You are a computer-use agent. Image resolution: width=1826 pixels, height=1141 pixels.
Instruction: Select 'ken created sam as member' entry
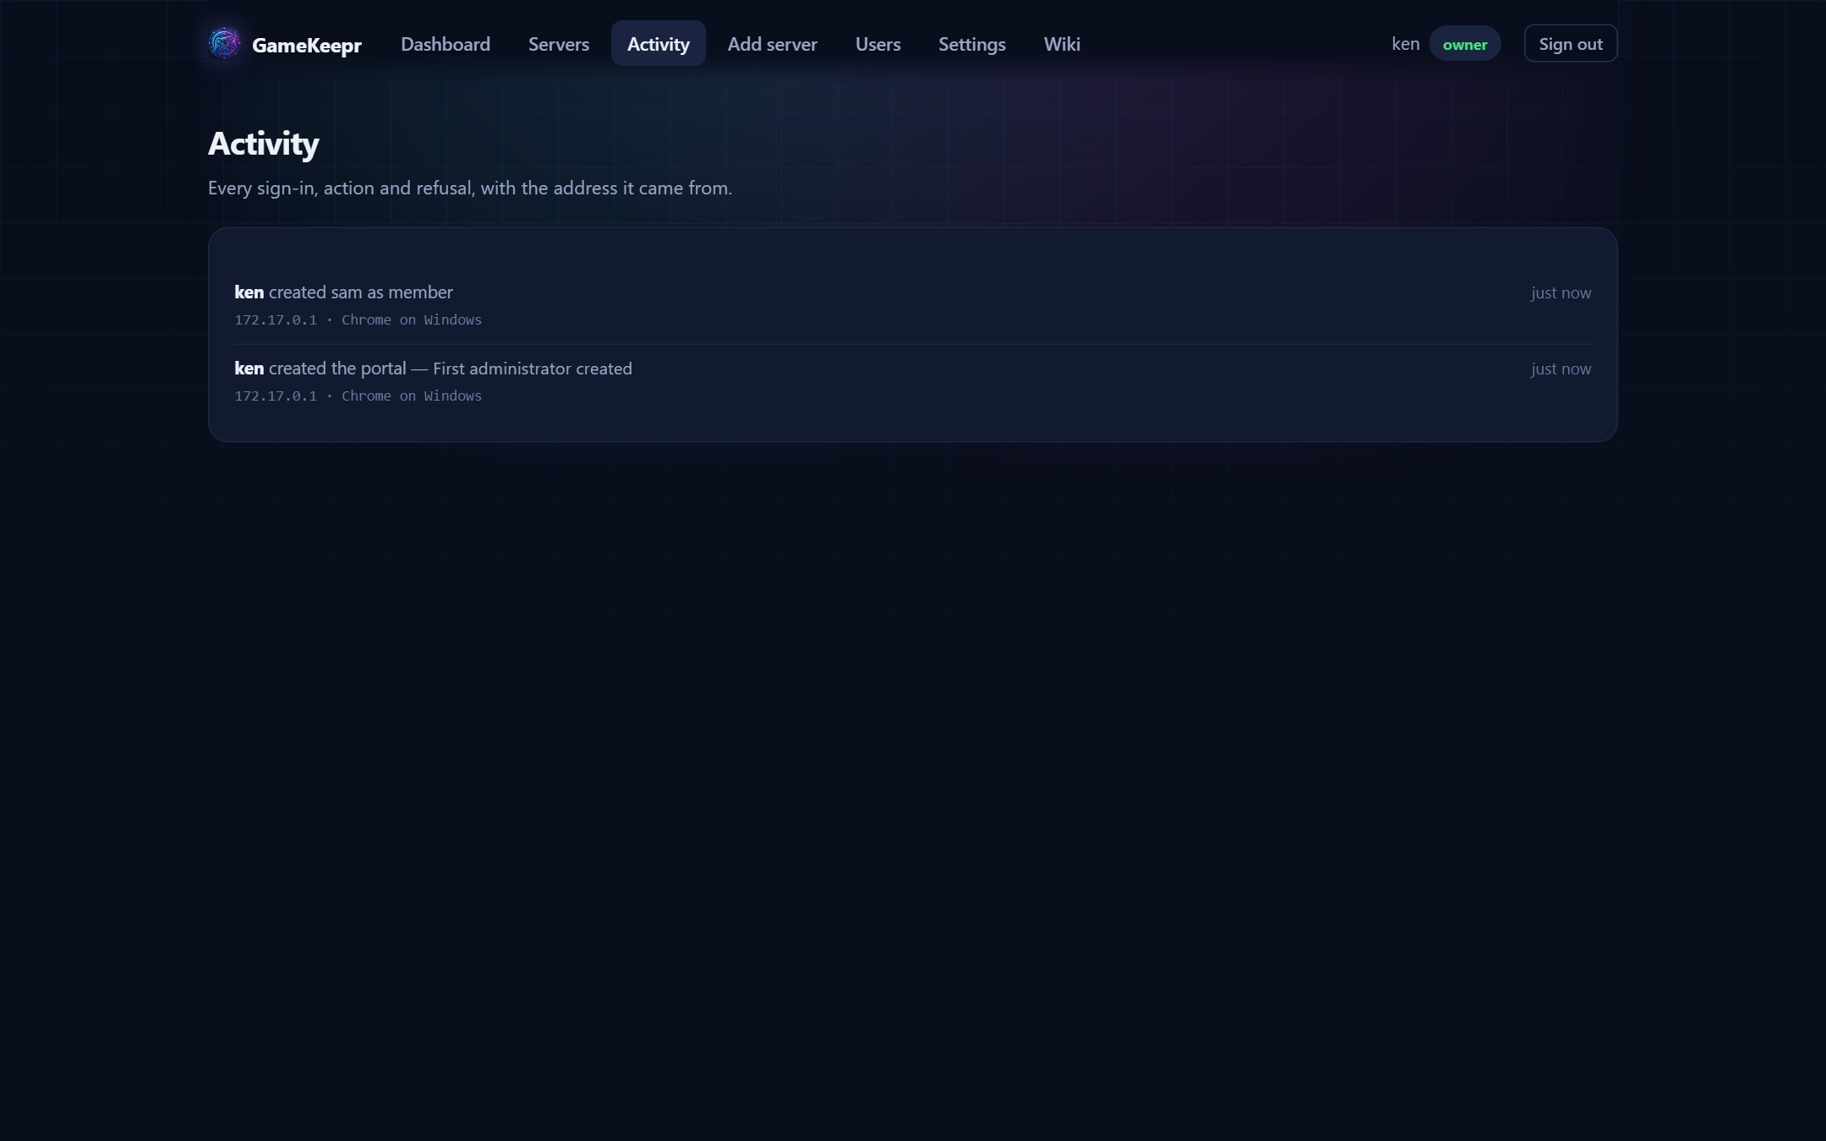(913, 305)
